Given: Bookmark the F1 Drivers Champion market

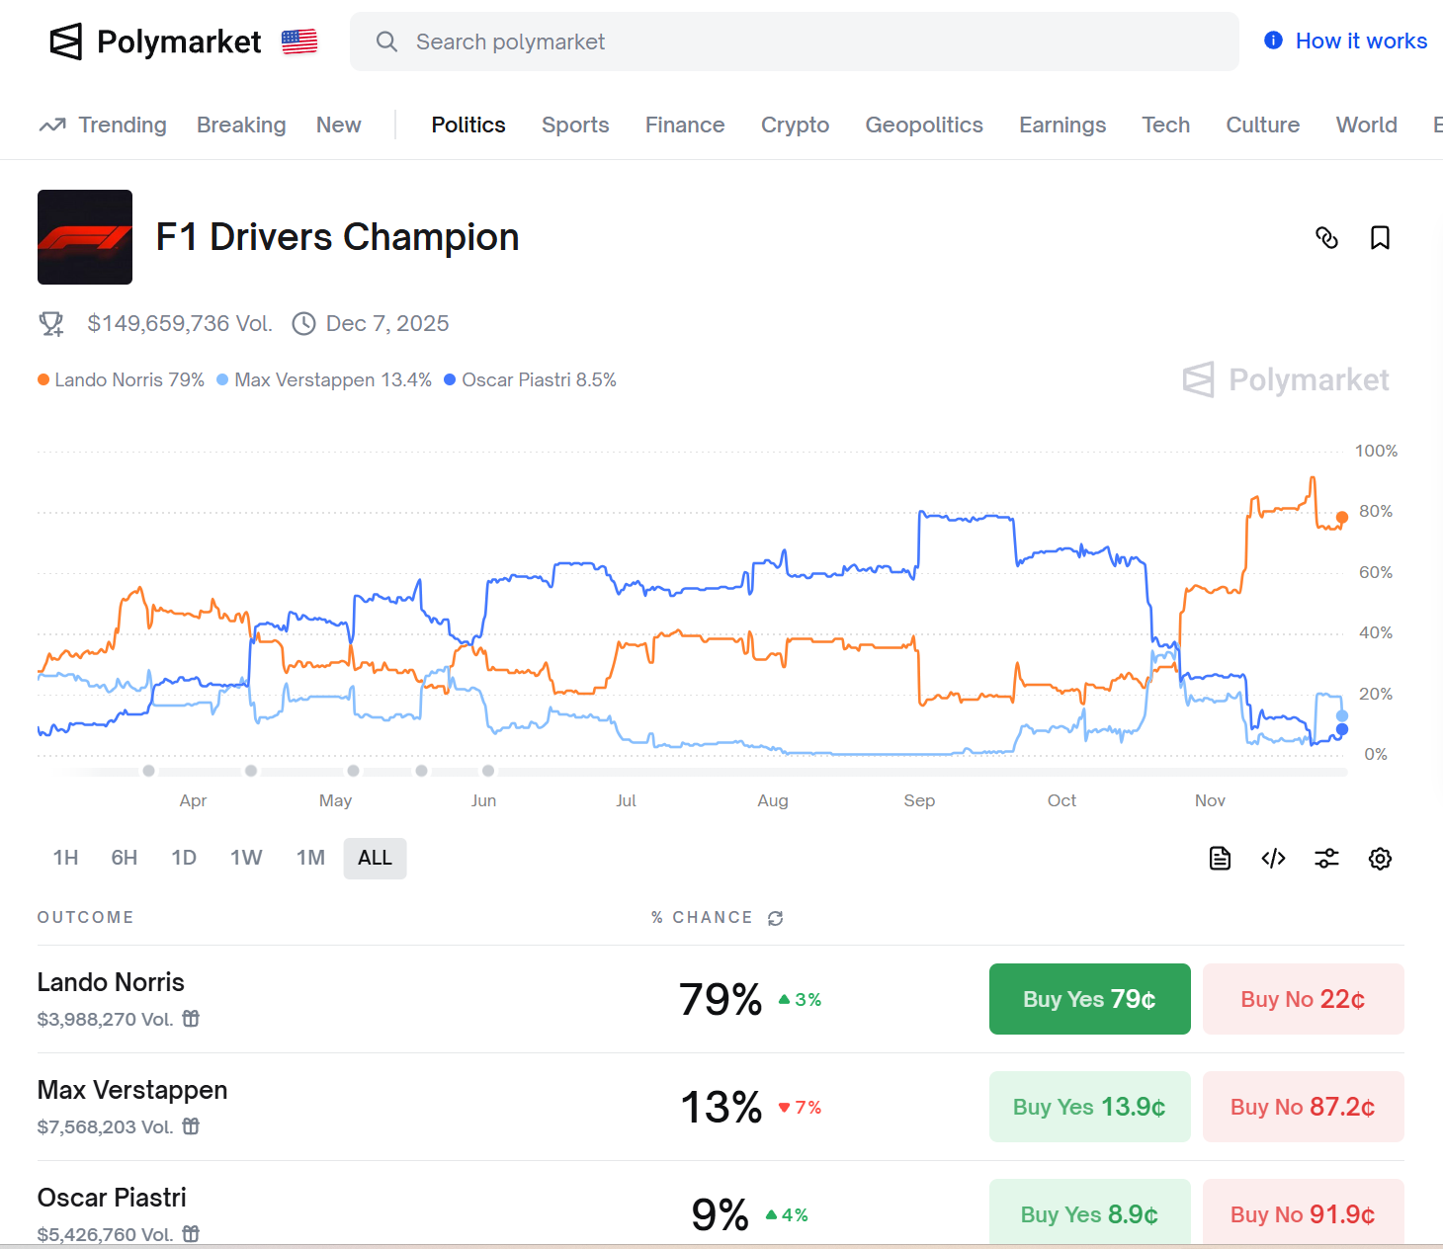Looking at the screenshot, I should [1380, 237].
